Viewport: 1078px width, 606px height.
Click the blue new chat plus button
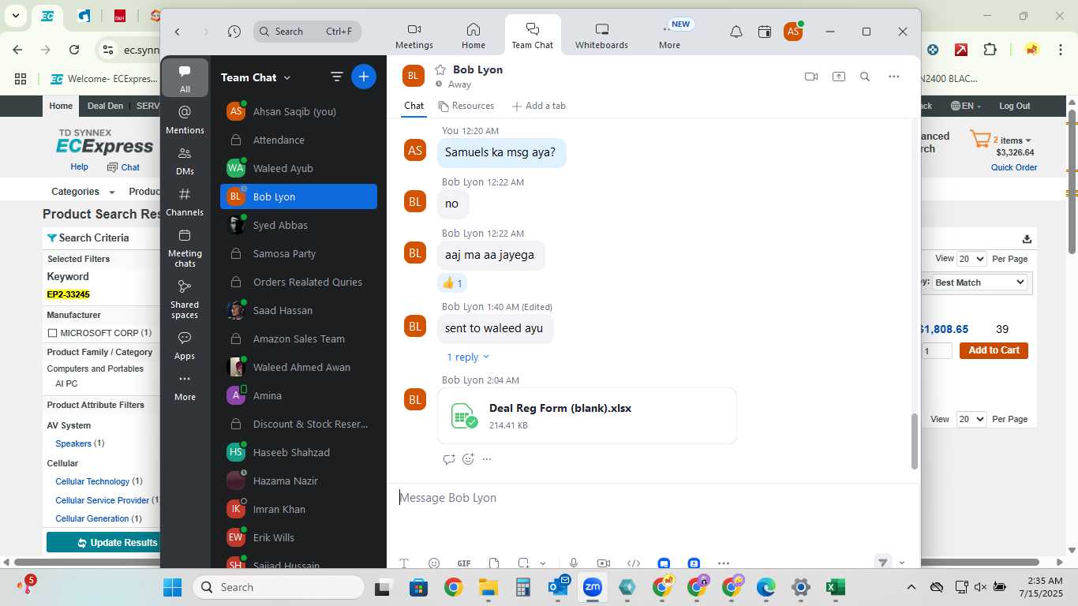coord(363,77)
